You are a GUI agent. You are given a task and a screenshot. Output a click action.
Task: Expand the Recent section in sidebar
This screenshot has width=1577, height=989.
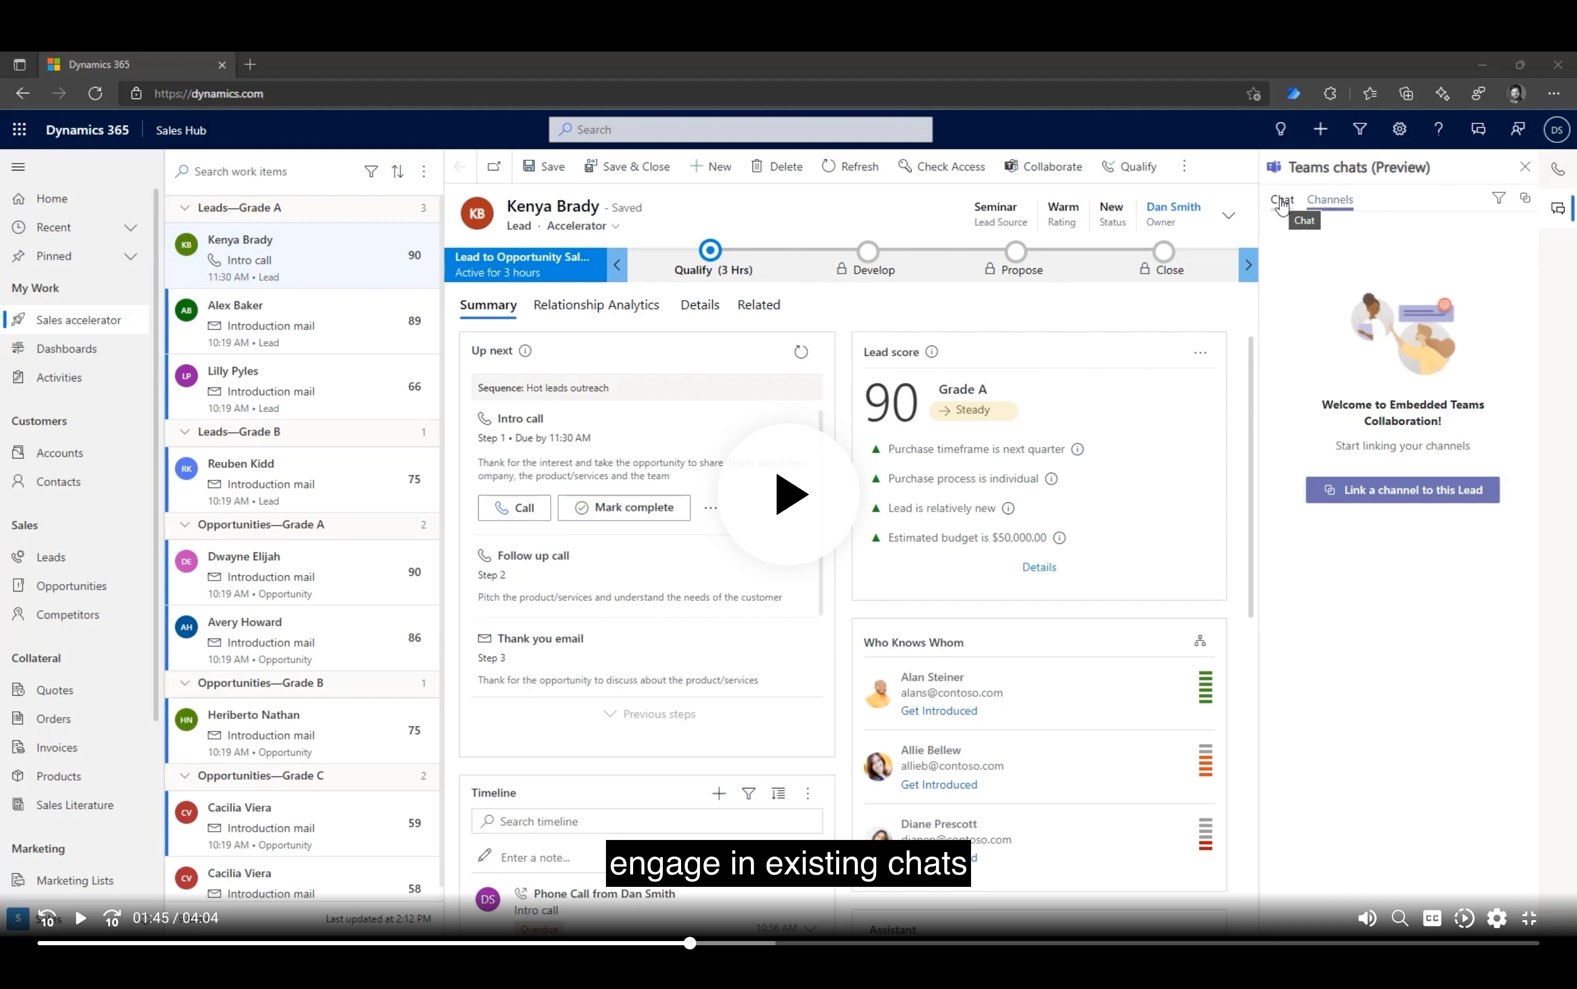pyautogui.click(x=130, y=228)
